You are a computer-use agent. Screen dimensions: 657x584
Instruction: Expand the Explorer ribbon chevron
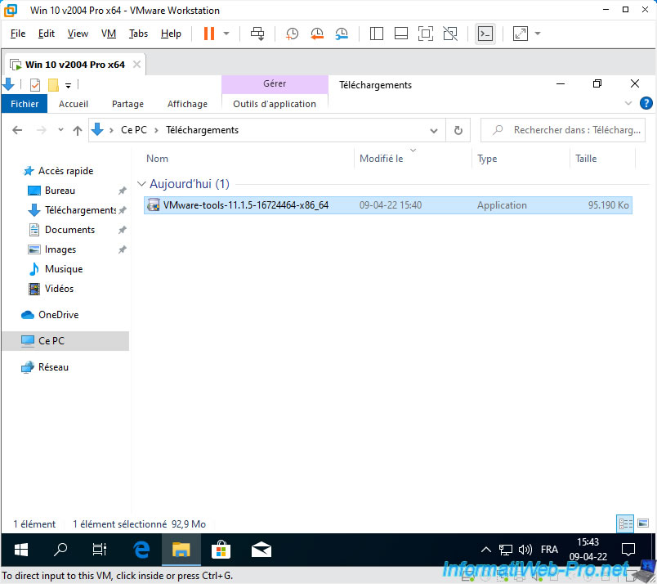(628, 103)
